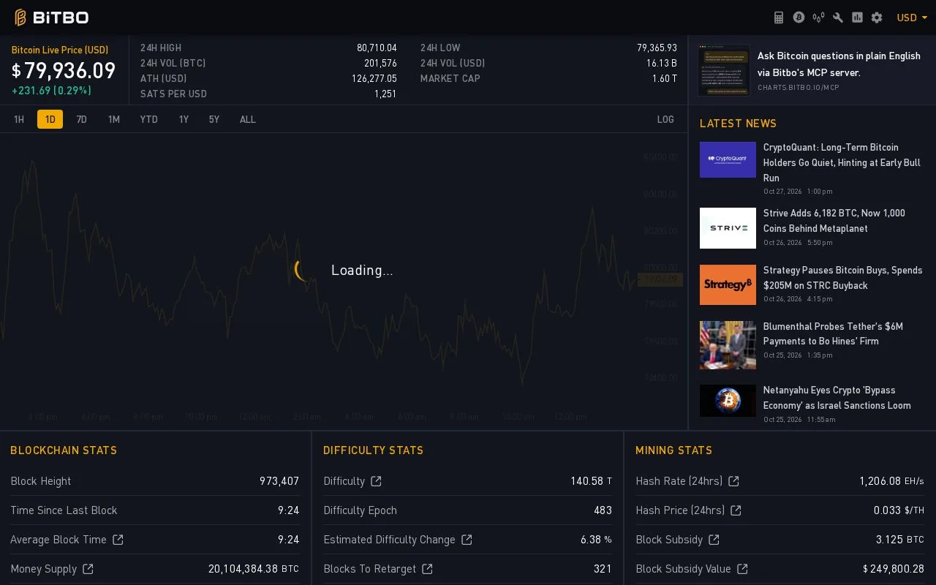The image size is (936, 585).
Task: Open Blumenthal Probes Tether's $6M article
Action: (834, 333)
